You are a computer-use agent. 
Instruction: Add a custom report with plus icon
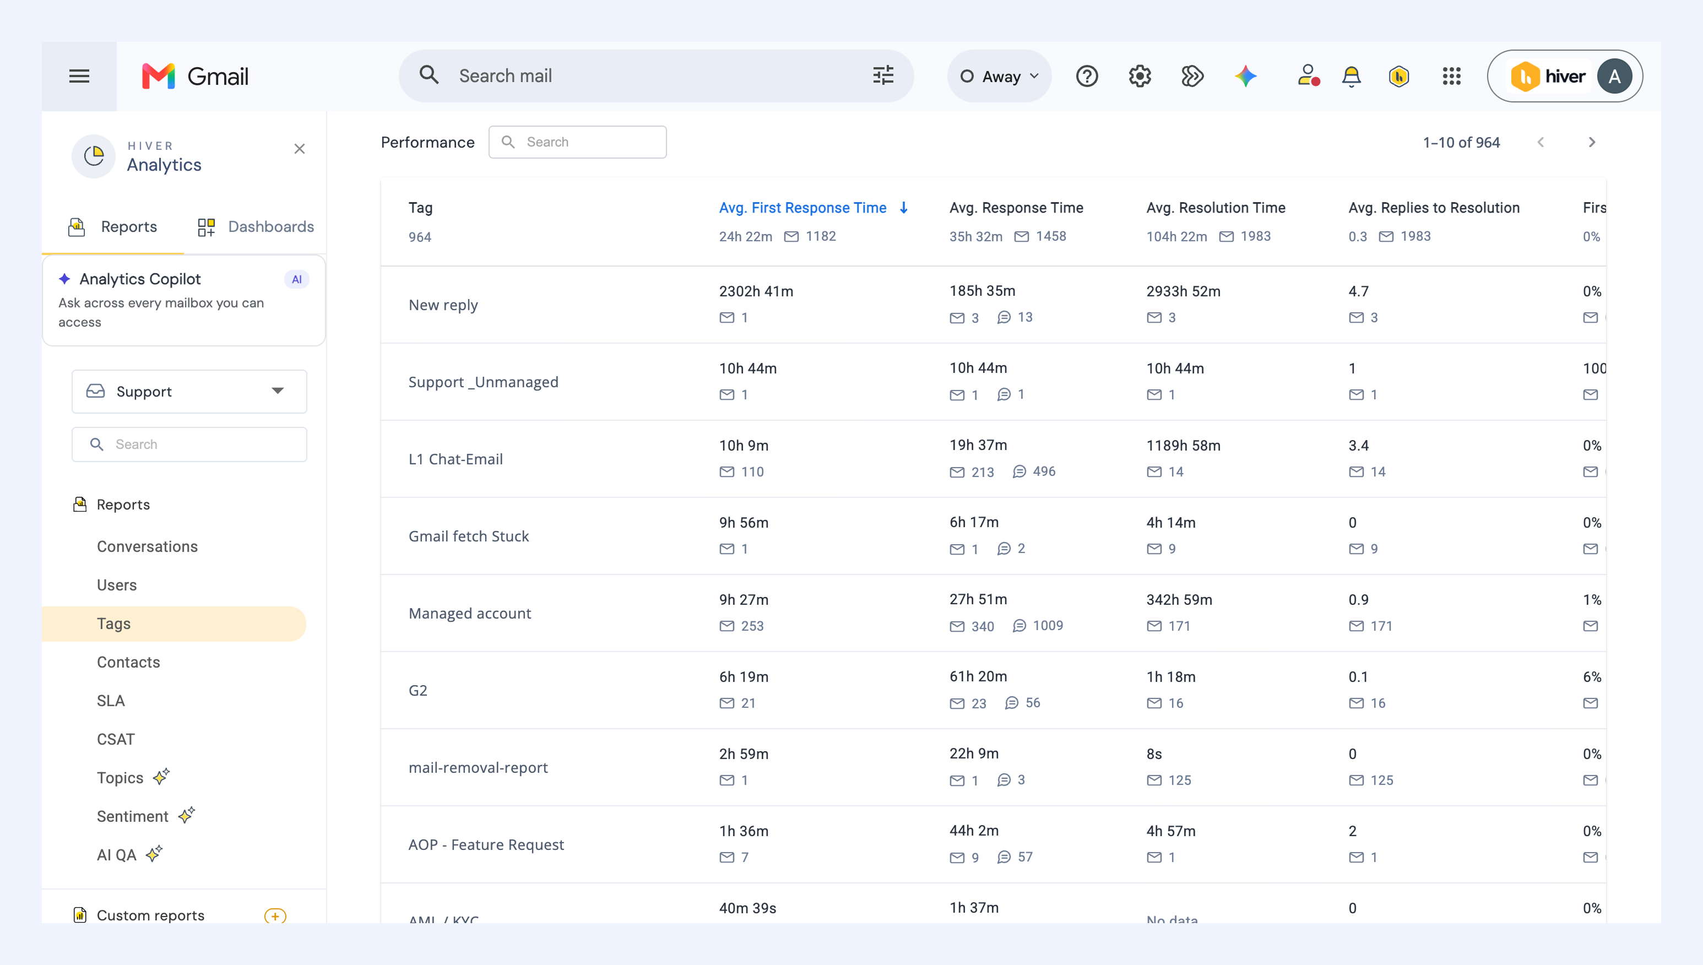[x=275, y=915]
